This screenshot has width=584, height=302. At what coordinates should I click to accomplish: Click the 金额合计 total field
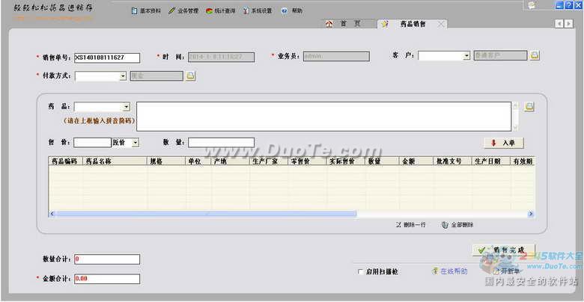click(x=107, y=279)
